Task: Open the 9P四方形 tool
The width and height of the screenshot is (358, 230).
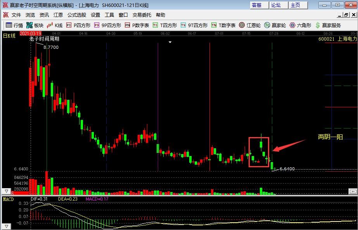Action: pos(107,25)
